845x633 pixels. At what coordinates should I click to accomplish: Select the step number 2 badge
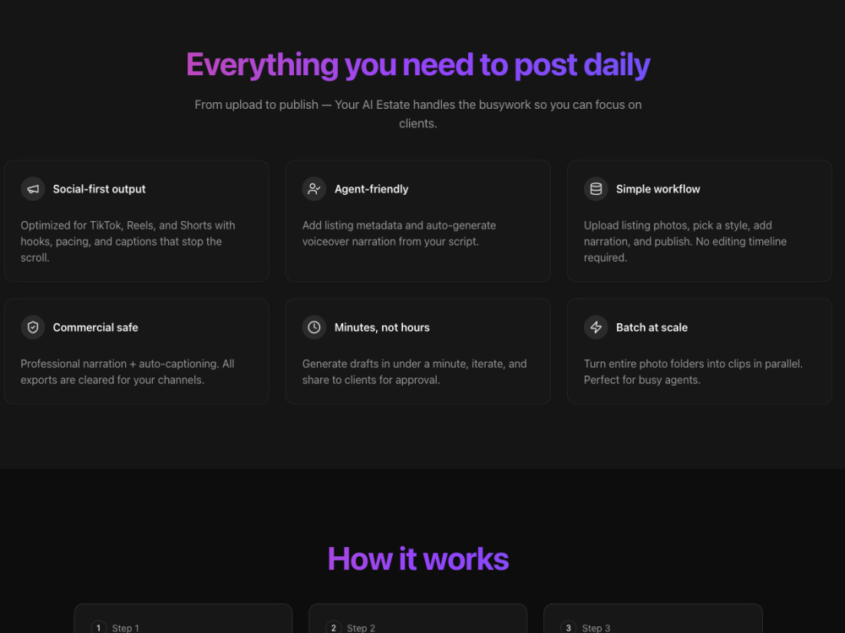[334, 628]
